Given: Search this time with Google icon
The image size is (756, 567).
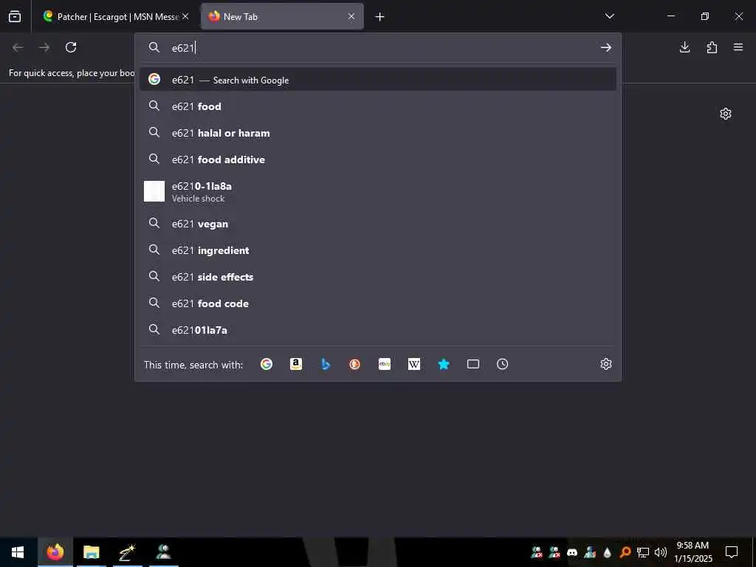Looking at the screenshot, I should 267,364.
